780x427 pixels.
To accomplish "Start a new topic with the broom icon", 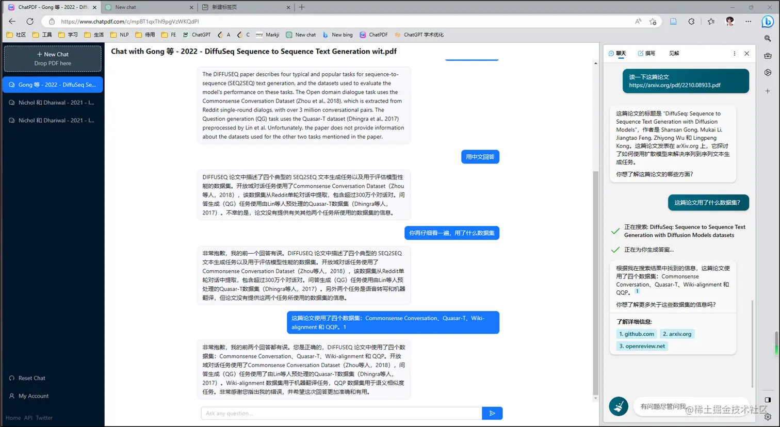I will tap(619, 406).
